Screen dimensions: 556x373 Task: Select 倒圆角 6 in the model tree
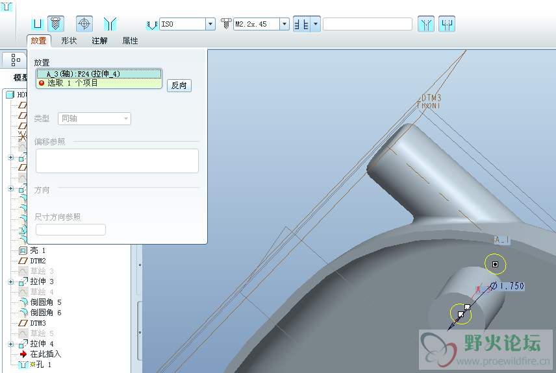(45, 313)
